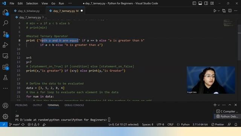Close unsaved day_7_ternary.py tab dot
This screenshot has width=241, height=136.
coord(82,11)
